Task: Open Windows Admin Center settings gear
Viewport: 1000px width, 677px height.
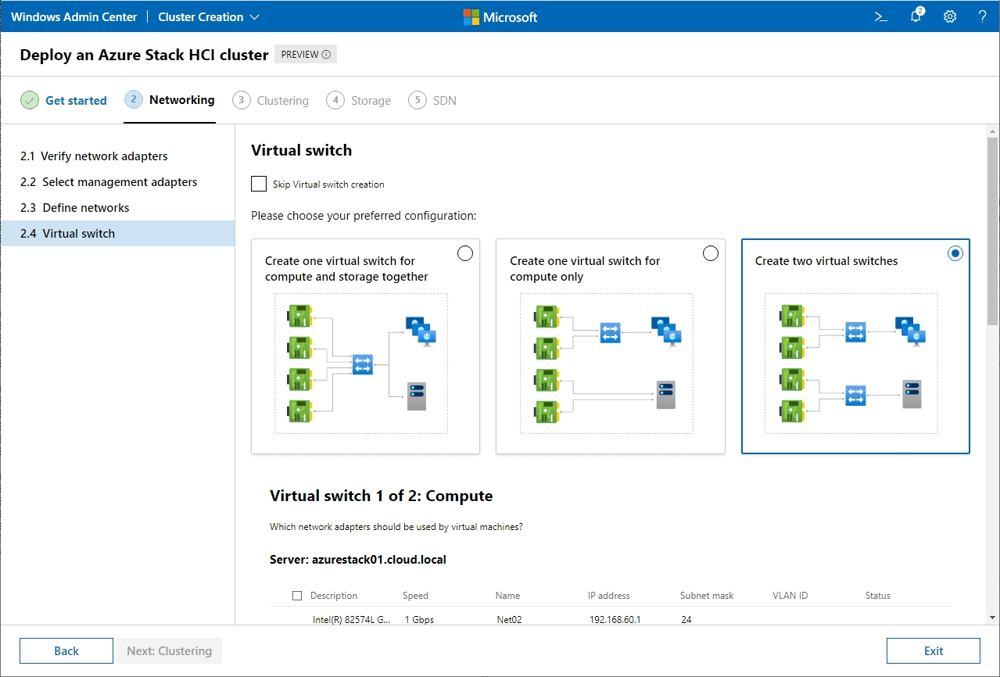Action: click(949, 16)
